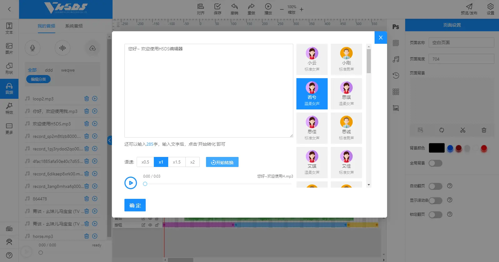The image size is (499, 262).
Task: Set speech speed to x1
Action: [x=161, y=162]
